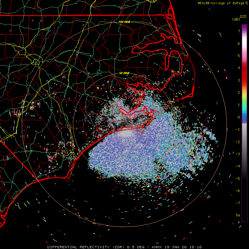Click the green segment of the color bar
Viewport: 249px width, 249px height.
coord(244,102)
